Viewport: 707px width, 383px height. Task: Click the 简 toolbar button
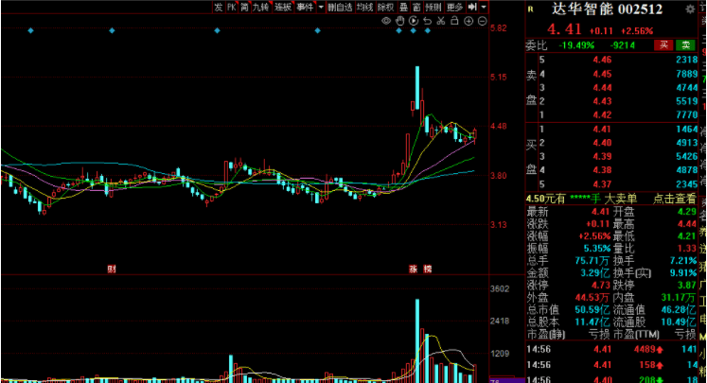click(244, 7)
